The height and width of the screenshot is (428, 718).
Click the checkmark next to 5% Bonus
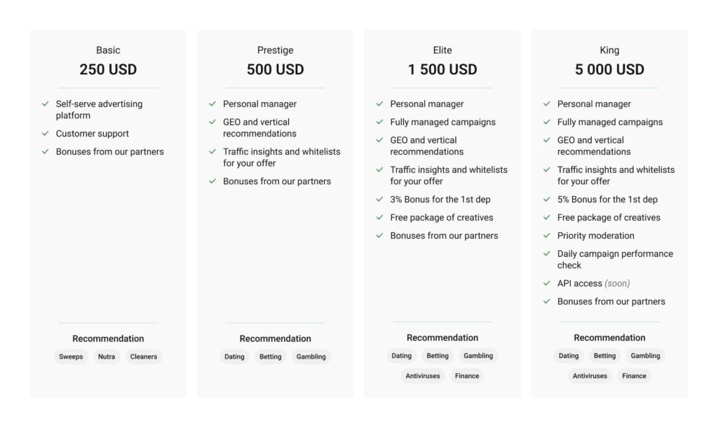click(547, 200)
